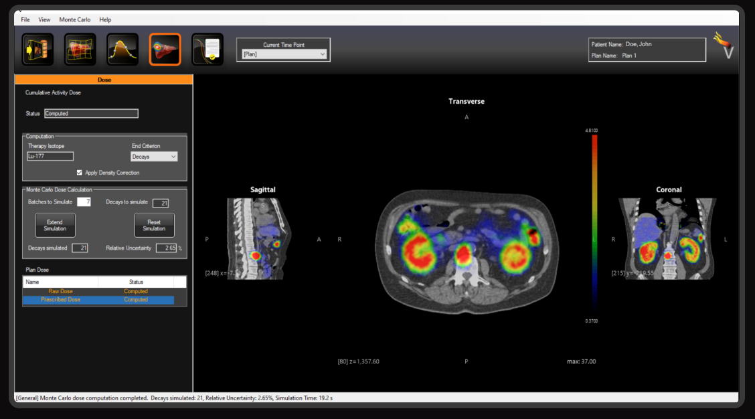Click the Extend Simulation button
Screen dimensions: 755x419
[55, 226]
